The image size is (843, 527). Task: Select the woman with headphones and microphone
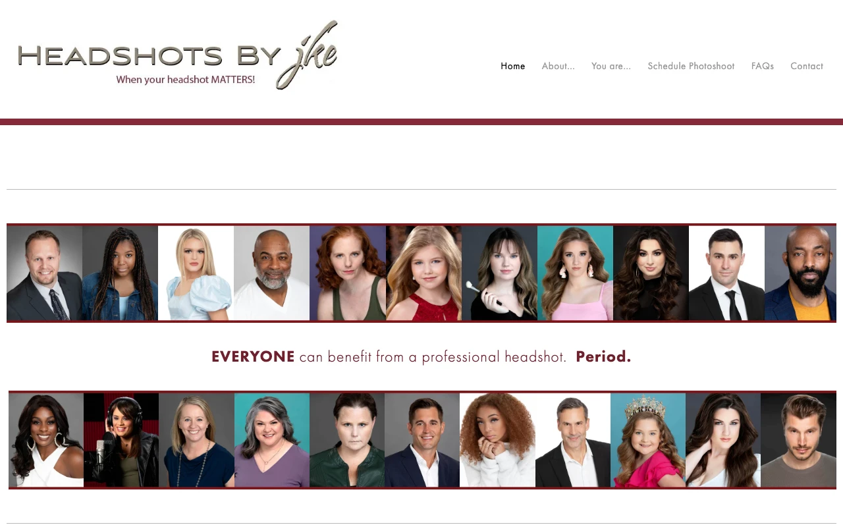(121, 440)
